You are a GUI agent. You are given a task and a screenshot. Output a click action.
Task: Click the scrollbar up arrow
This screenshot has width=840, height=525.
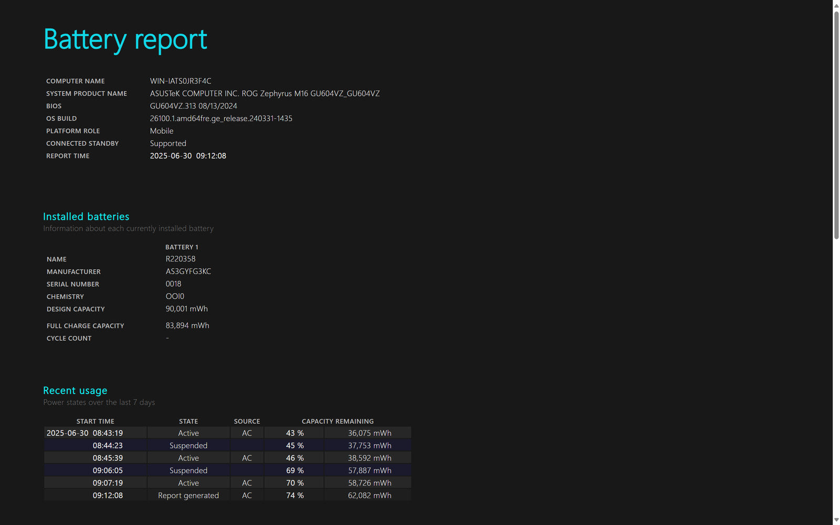836,5
